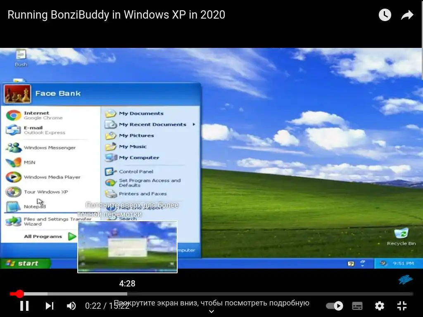Open the MSN butterfly icon

pos(14,163)
